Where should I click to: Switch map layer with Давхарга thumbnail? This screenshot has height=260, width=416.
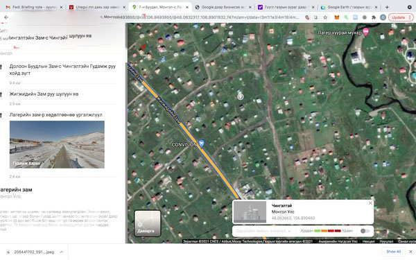147,223
